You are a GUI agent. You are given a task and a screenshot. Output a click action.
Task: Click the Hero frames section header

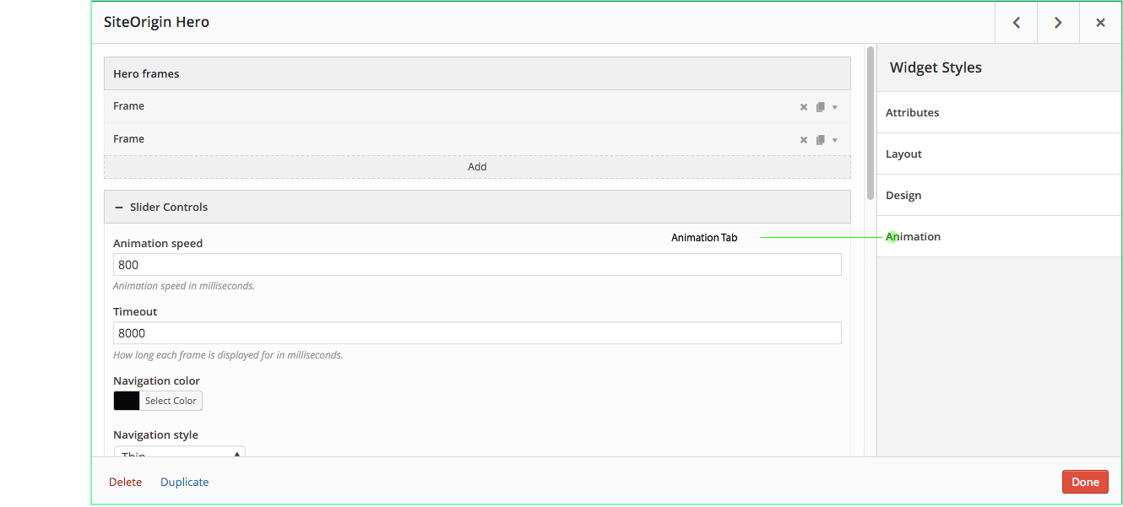click(477, 73)
